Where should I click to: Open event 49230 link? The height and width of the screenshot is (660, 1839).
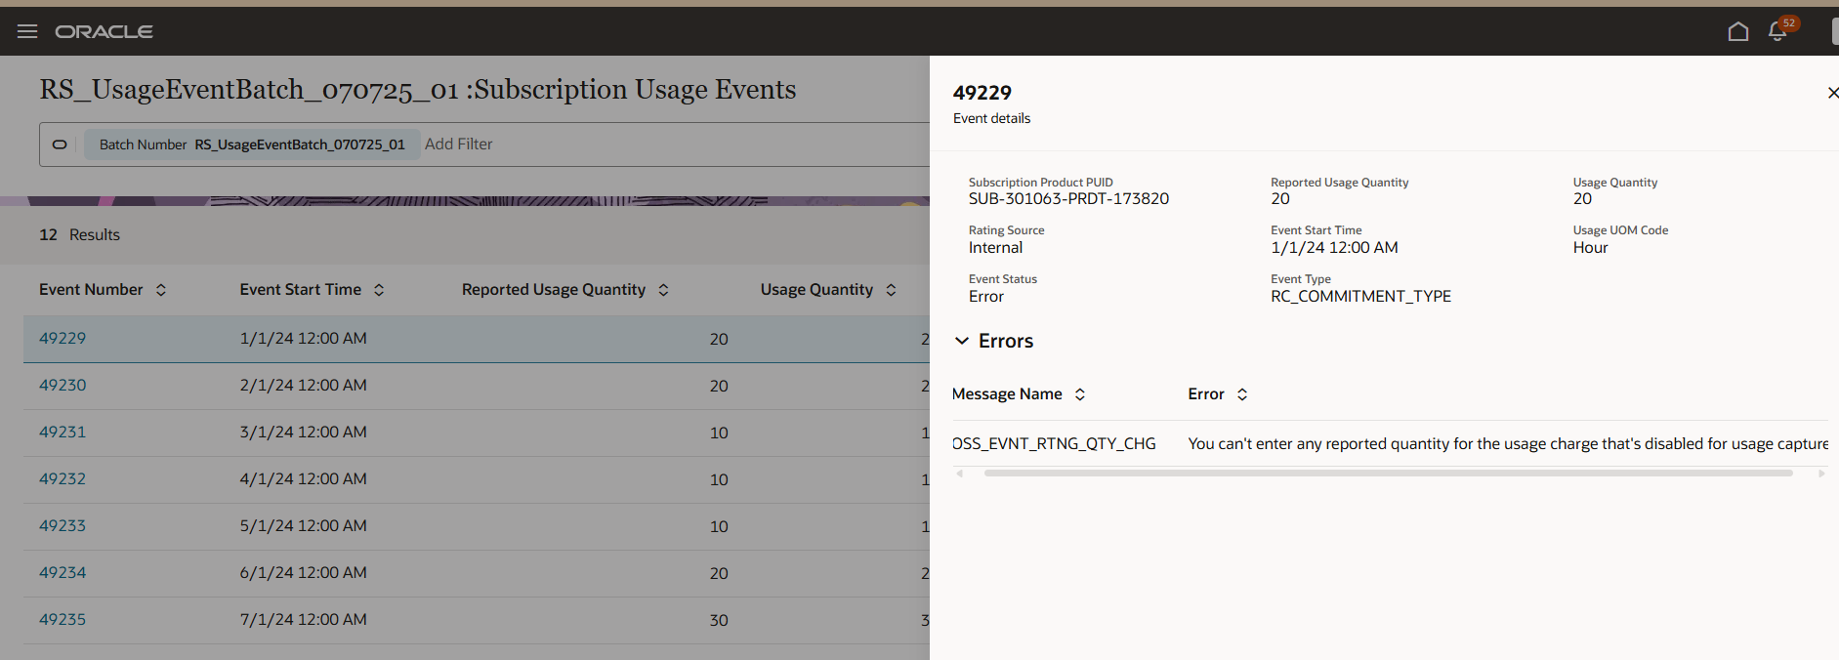[x=63, y=386]
